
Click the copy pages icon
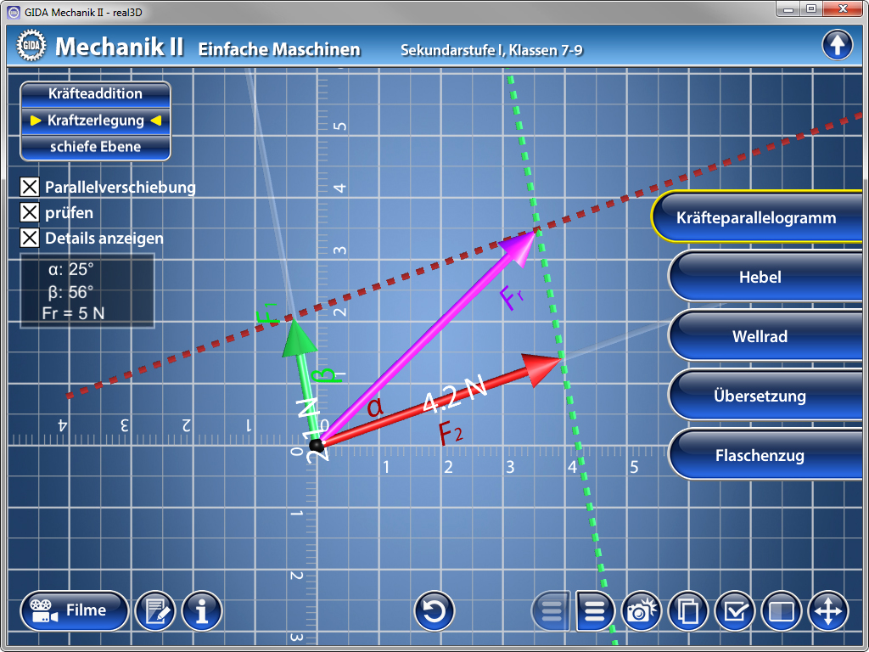pyautogui.click(x=688, y=610)
